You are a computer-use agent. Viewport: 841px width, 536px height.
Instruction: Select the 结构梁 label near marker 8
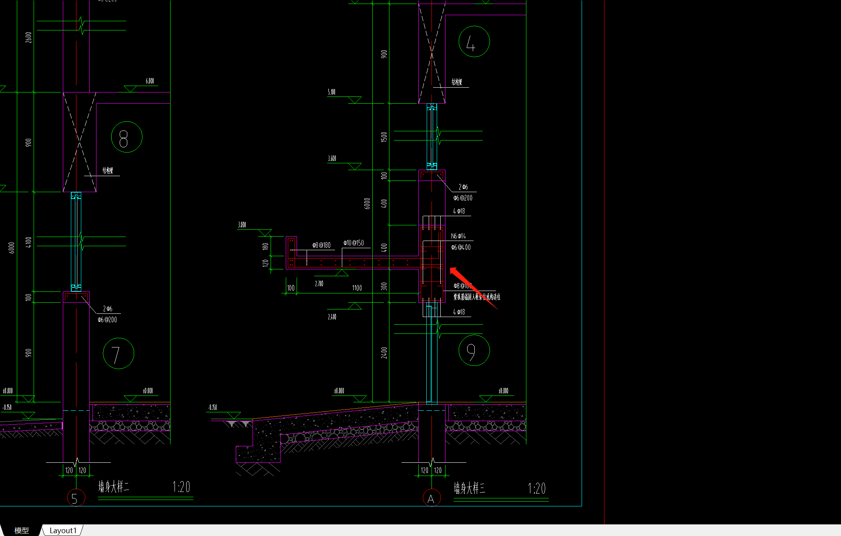pos(108,171)
